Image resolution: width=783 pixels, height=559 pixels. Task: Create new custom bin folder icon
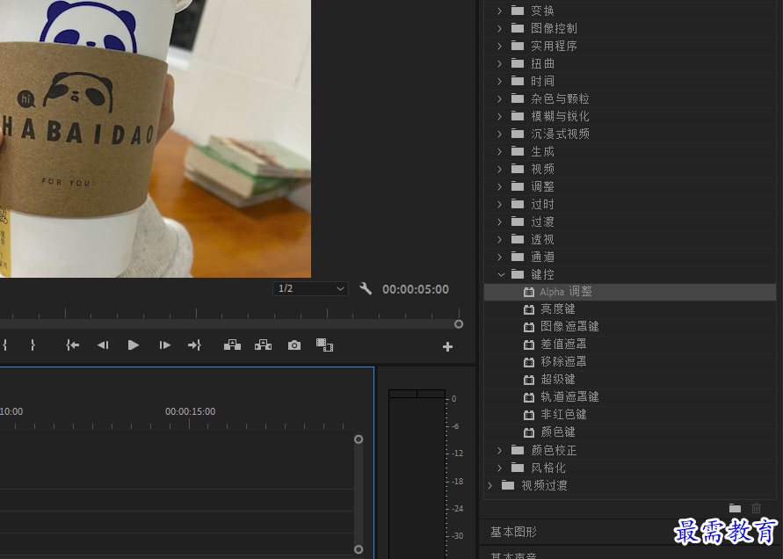pos(735,508)
